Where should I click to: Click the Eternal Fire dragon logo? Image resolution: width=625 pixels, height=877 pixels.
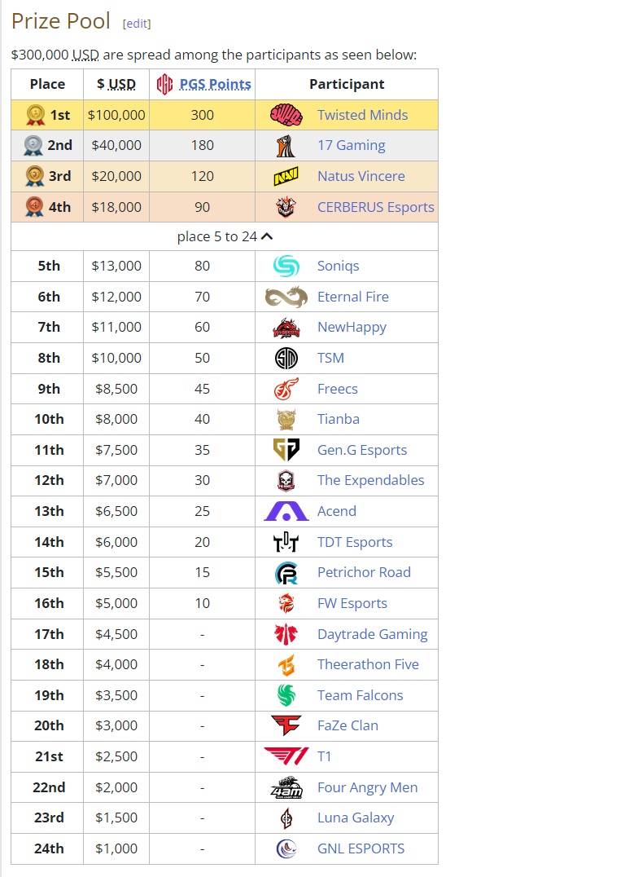286,297
